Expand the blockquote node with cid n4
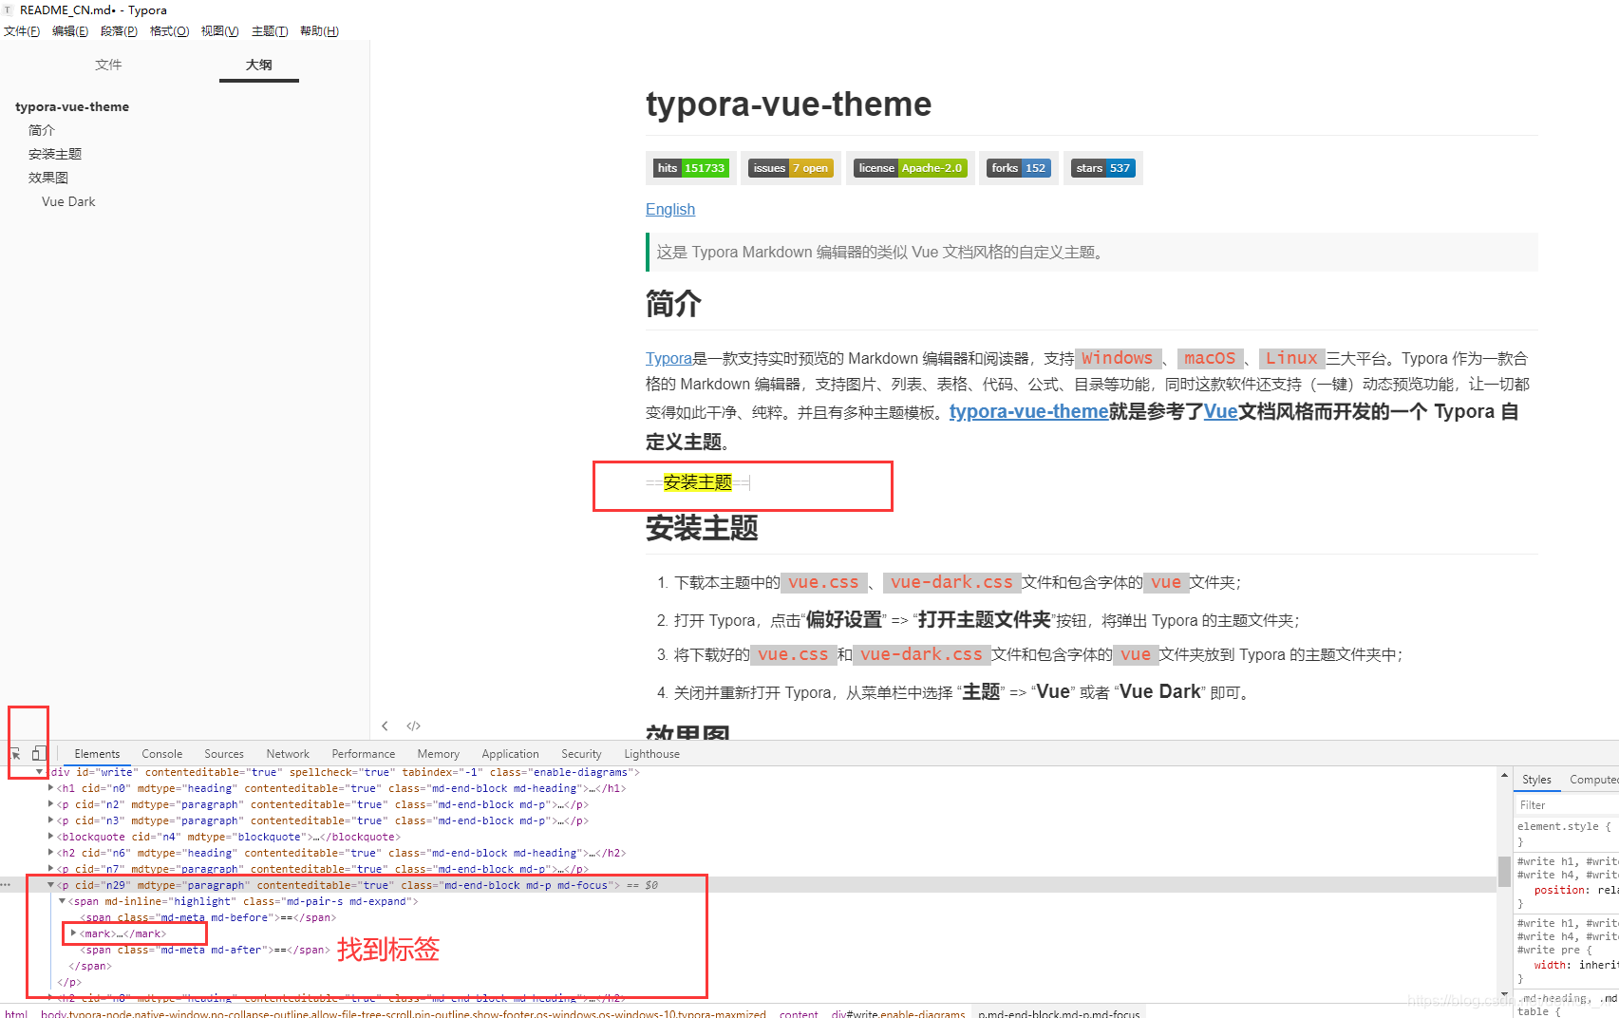Image resolution: width=1619 pixels, height=1018 pixels. (50, 837)
